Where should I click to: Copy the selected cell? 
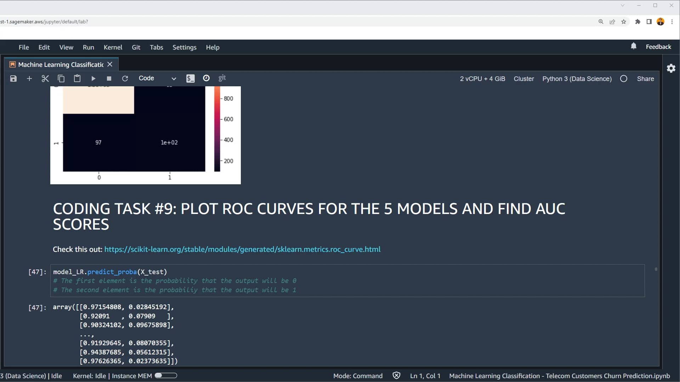coord(61,78)
